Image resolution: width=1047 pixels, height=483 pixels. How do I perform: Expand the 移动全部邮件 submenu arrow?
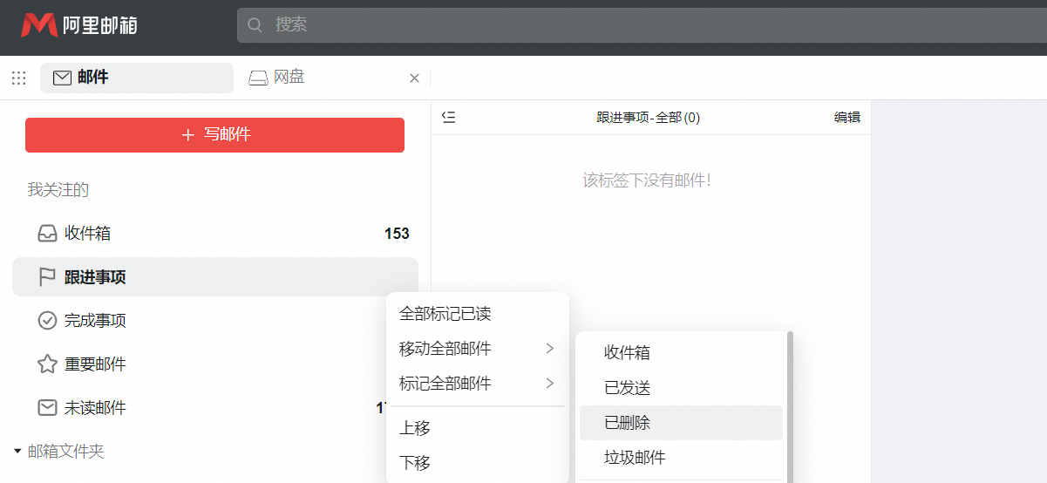[549, 349]
